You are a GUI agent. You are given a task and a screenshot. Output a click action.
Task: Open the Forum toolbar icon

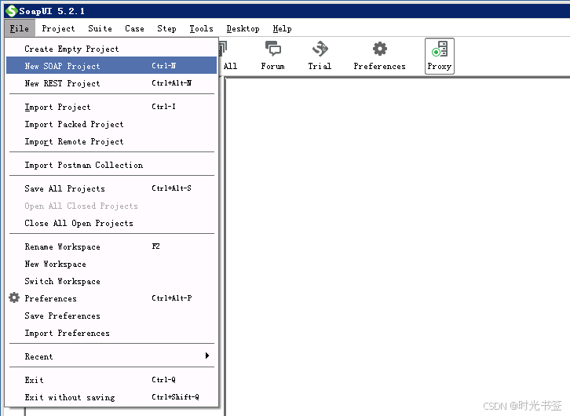[272, 56]
